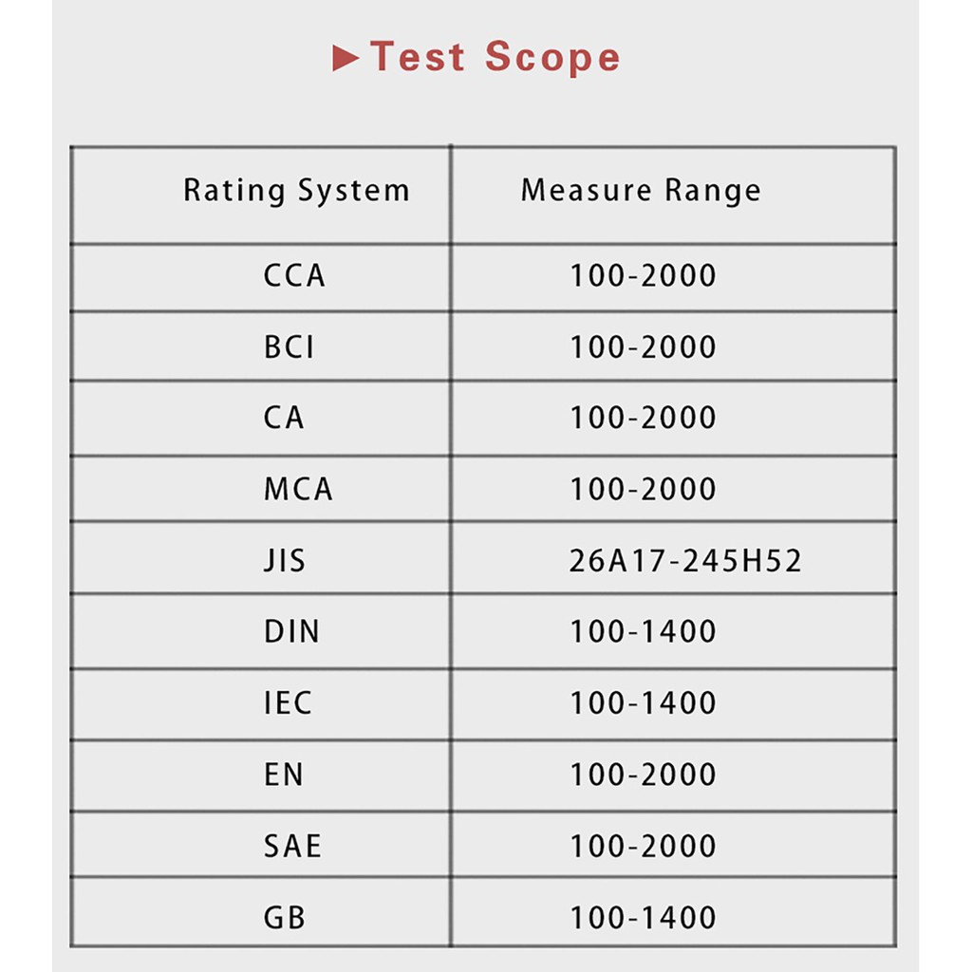Screen dimensions: 972x972
Task: Select the measure range value for GB
Action: pyautogui.click(x=643, y=918)
